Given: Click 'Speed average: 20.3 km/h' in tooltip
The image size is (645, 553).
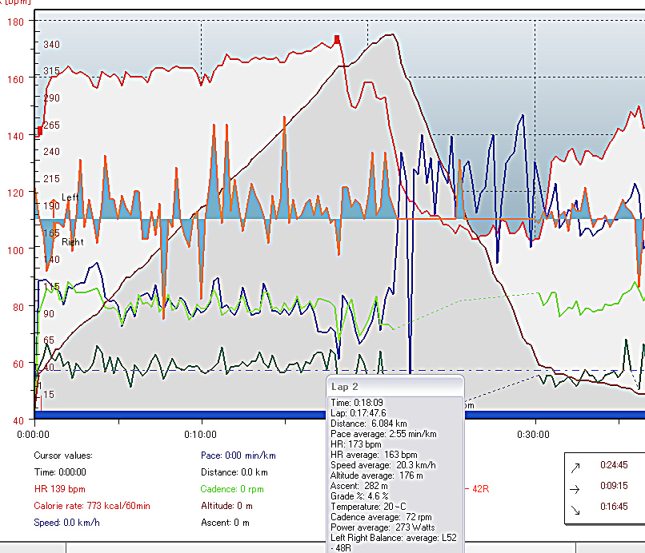Looking at the screenshot, I should (383, 465).
